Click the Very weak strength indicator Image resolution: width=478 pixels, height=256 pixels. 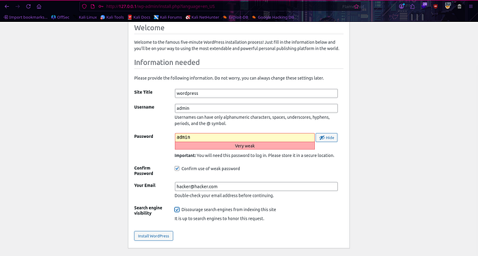pos(244,145)
